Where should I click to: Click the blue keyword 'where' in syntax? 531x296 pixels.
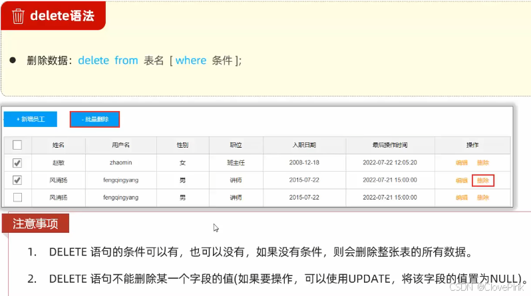[191, 61]
